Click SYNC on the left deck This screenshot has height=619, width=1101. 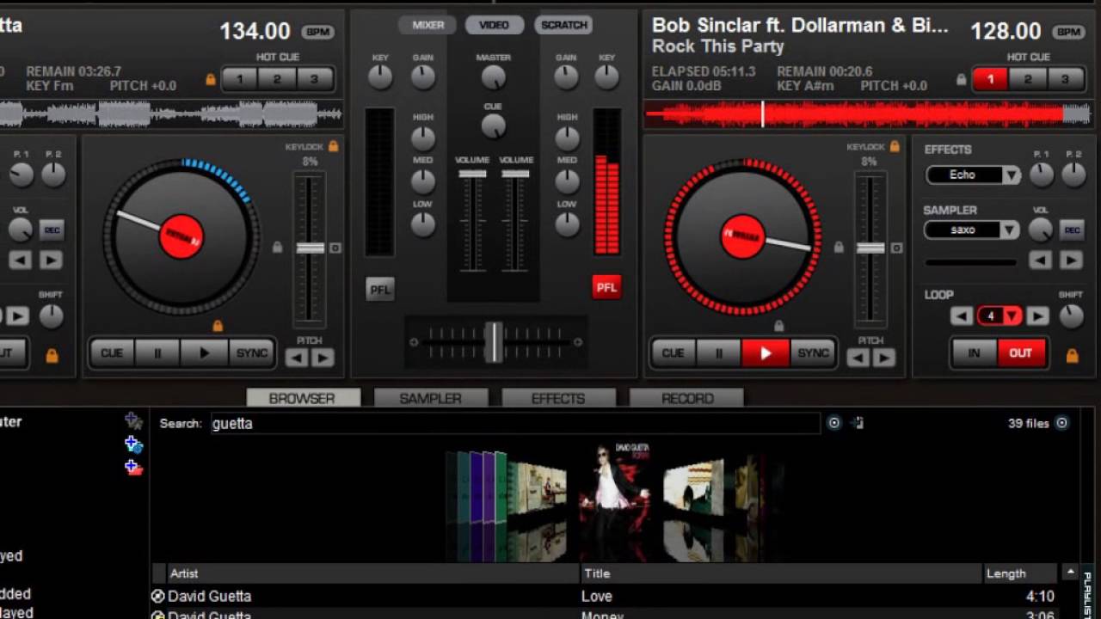click(x=252, y=353)
